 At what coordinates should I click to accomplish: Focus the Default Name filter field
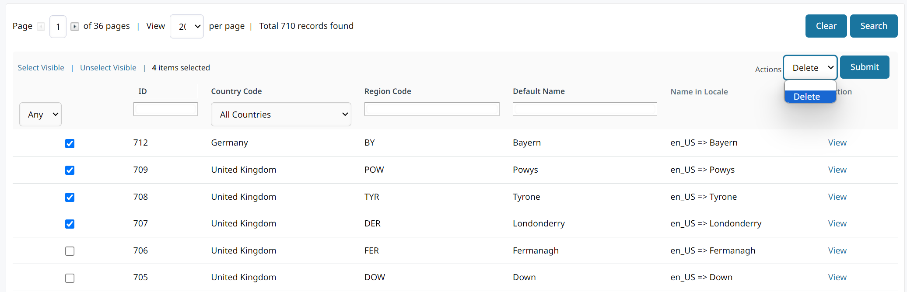[585, 109]
